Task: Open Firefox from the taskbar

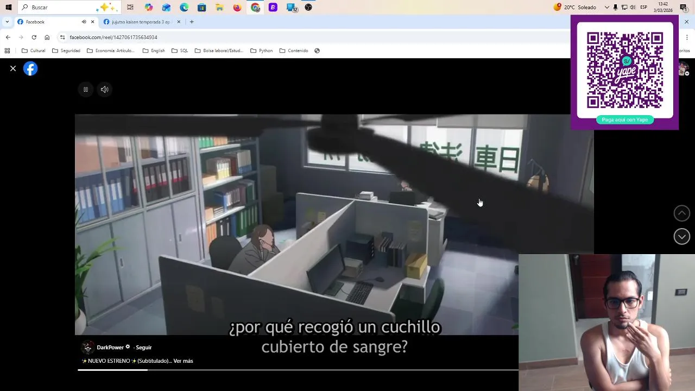Action: point(237,7)
